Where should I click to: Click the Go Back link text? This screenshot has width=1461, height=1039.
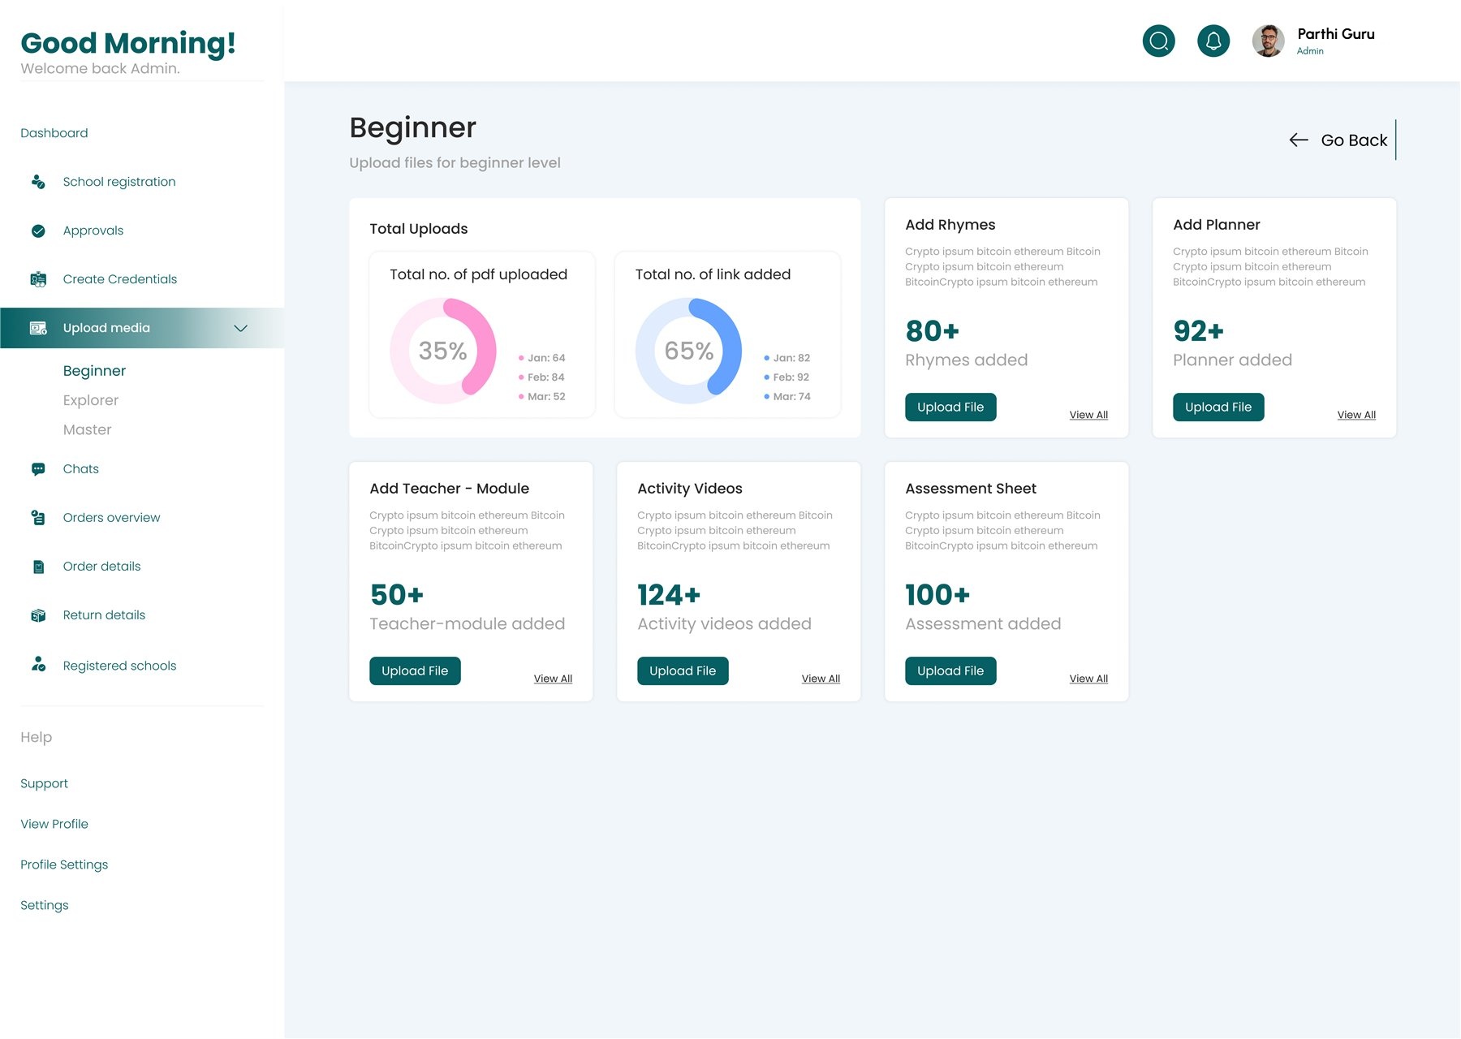coord(1354,140)
